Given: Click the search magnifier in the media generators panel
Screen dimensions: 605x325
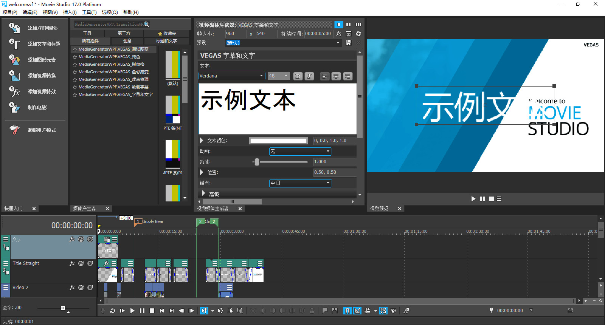Looking at the screenshot, I should (146, 24).
